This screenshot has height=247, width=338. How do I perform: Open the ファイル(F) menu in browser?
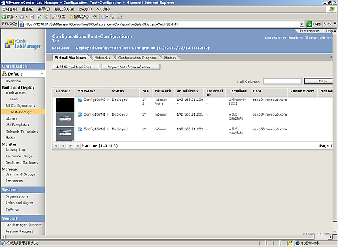tap(9, 10)
